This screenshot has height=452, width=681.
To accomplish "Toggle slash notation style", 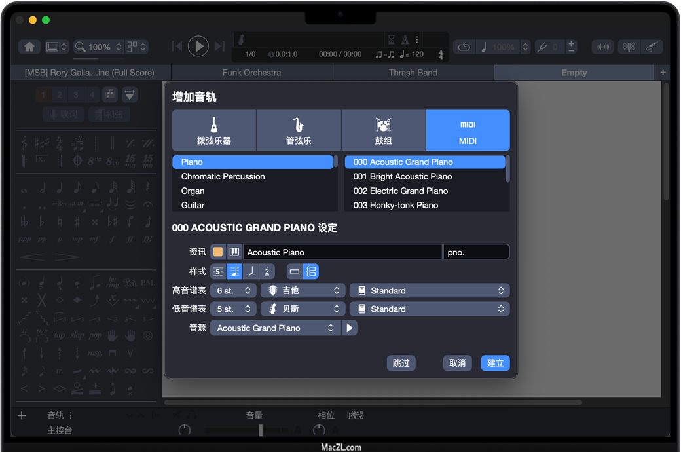I will tap(251, 271).
